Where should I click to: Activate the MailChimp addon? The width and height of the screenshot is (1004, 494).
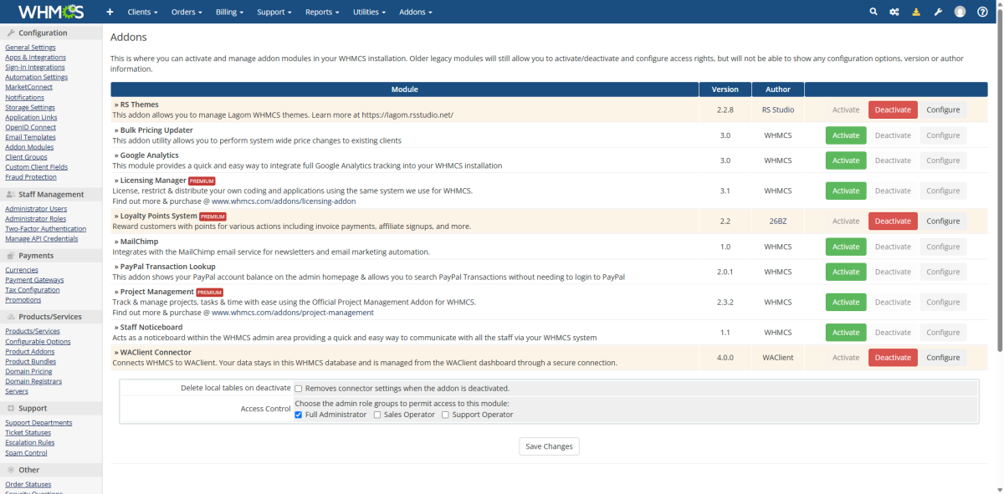tap(846, 247)
